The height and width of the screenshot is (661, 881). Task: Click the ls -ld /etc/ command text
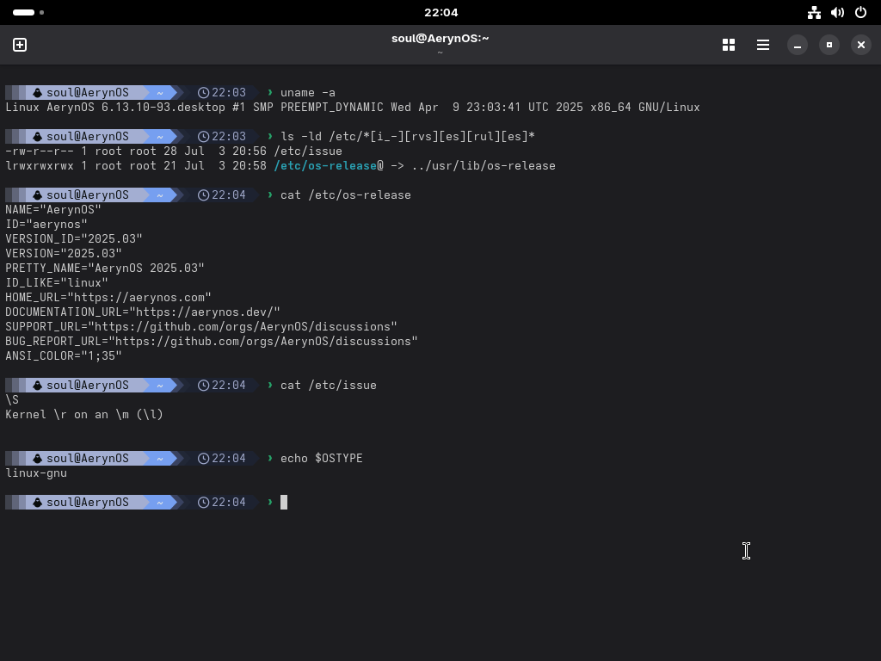(407, 137)
